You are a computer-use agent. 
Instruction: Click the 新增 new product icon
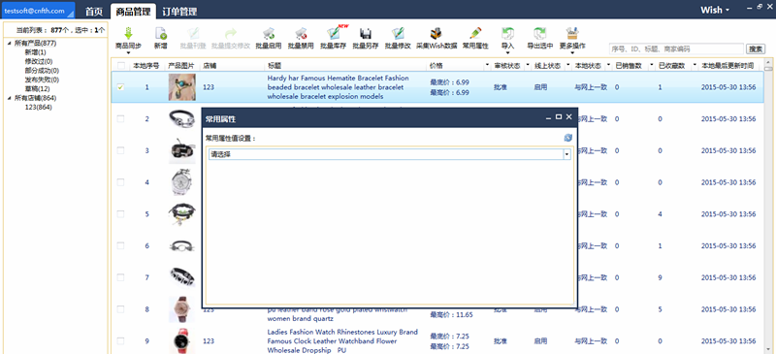(x=160, y=34)
